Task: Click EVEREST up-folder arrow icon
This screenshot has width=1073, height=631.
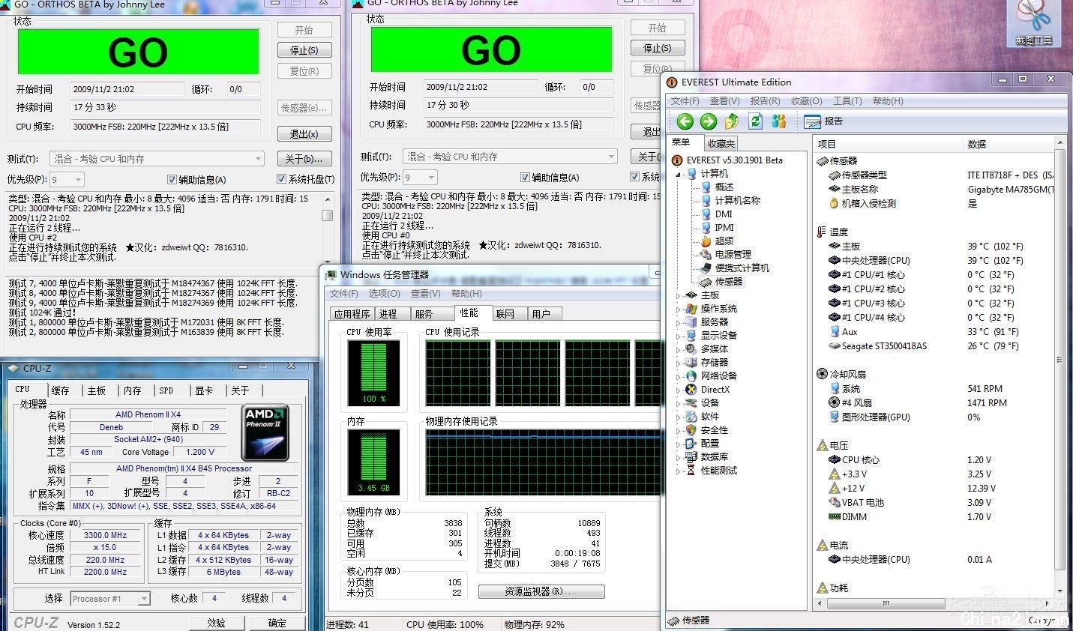Action: (732, 121)
